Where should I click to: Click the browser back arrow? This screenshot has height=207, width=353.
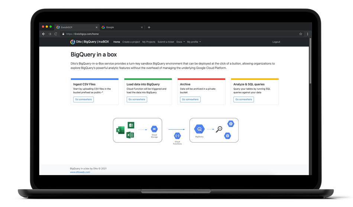click(43, 34)
